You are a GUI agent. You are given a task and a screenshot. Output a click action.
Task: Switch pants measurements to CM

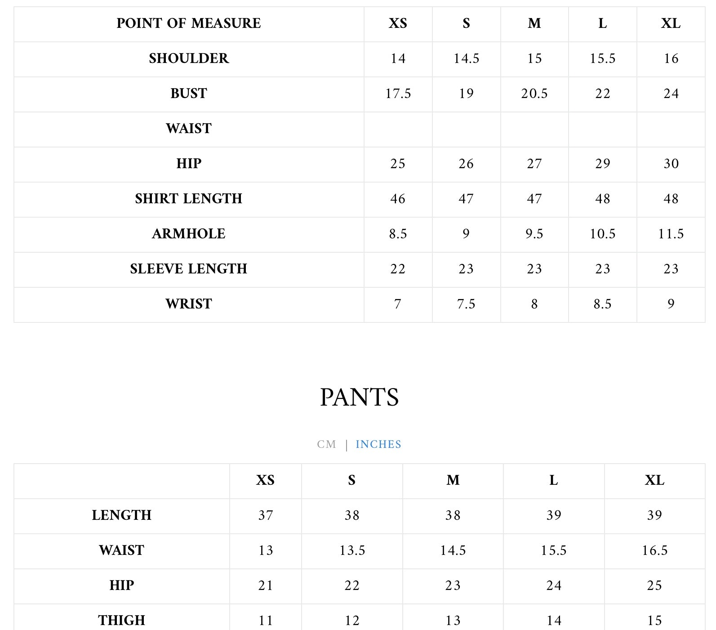326,444
